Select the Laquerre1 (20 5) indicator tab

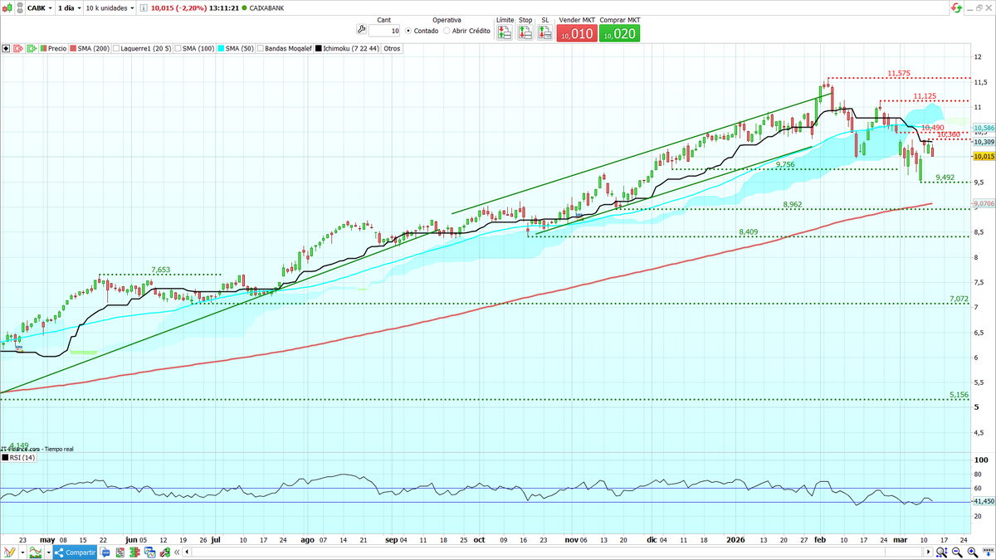[x=143, y=48]
